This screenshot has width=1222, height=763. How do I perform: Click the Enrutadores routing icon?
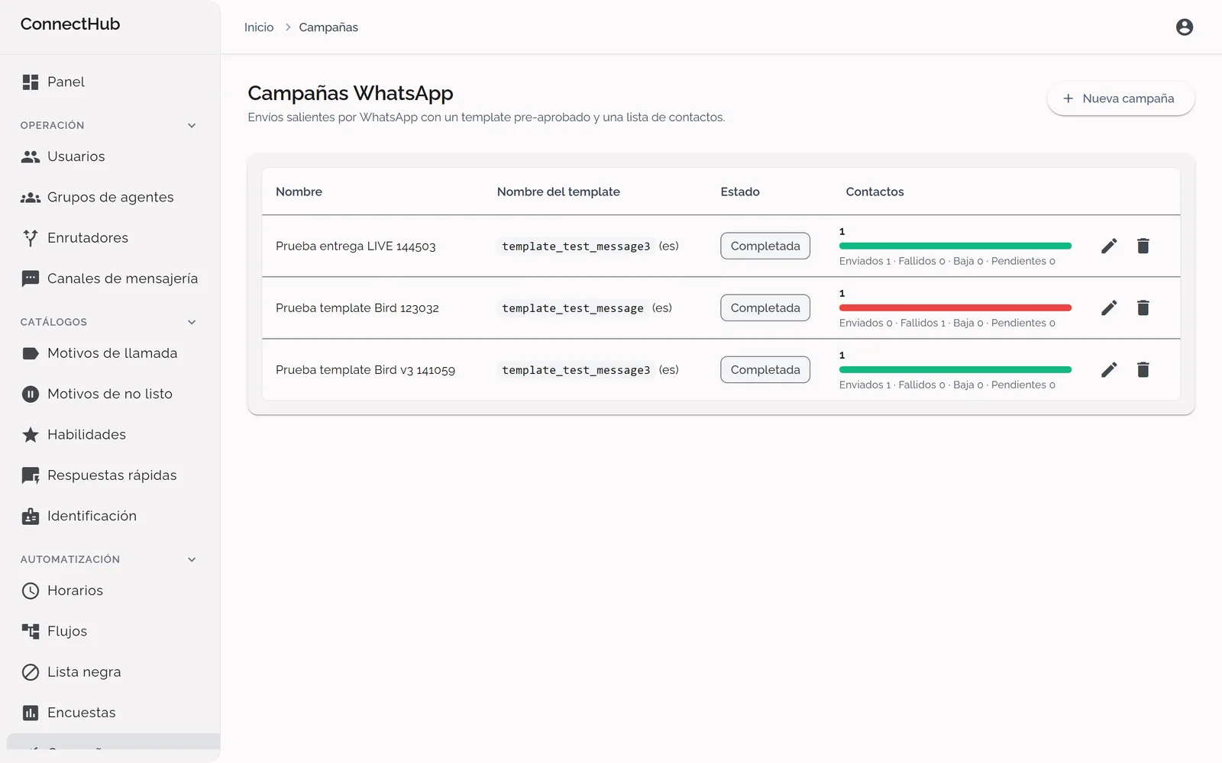[31, 238]
